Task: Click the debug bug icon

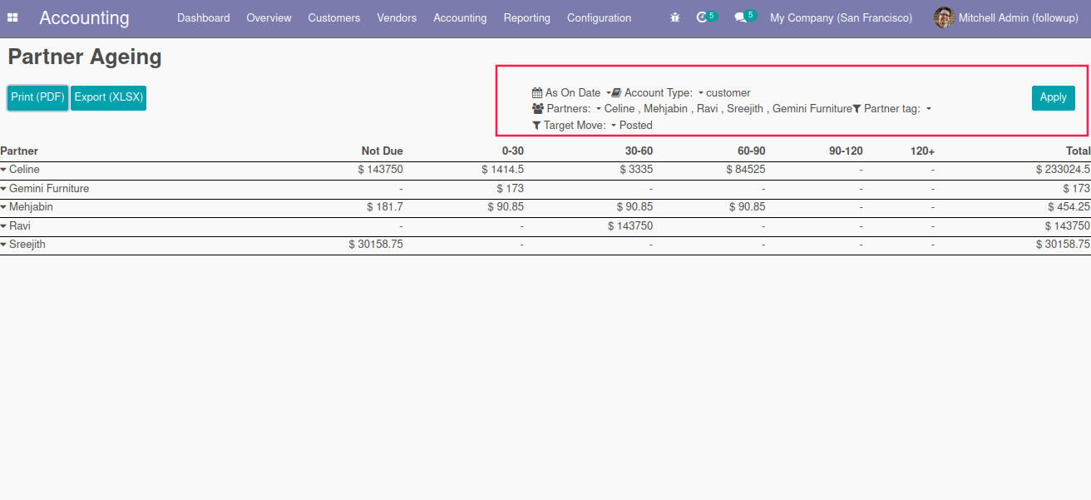Action: point(675,17)
